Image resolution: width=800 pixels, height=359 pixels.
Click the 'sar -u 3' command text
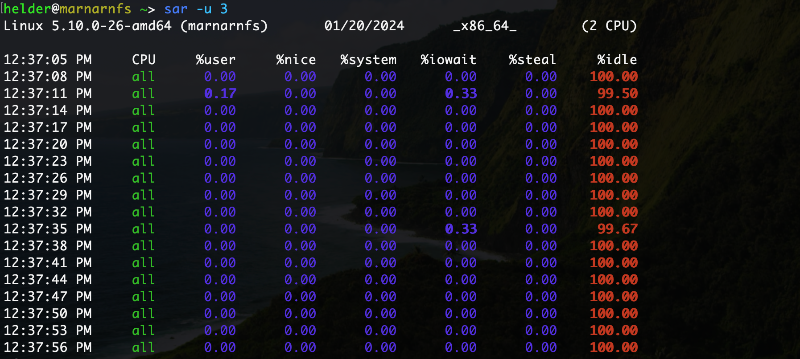click(x=196, y=9)
